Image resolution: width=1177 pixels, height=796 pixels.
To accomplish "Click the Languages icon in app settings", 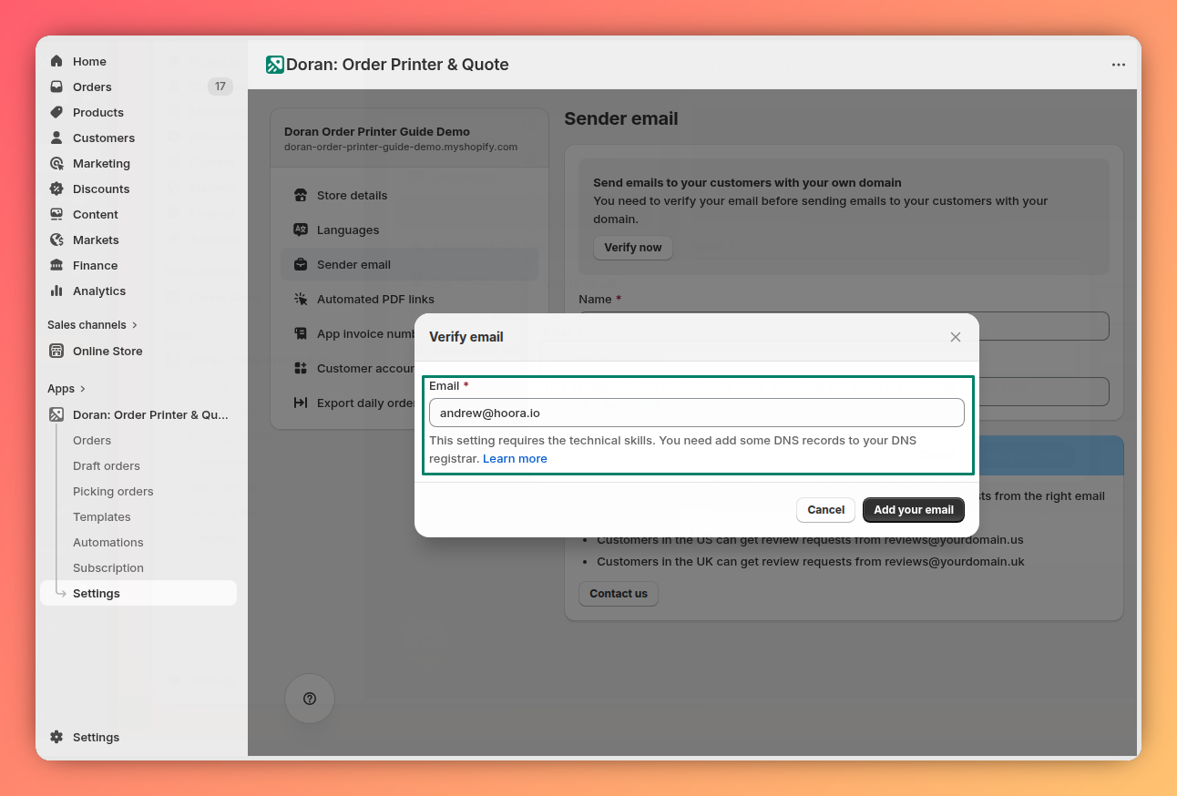I will click(301, 230).
